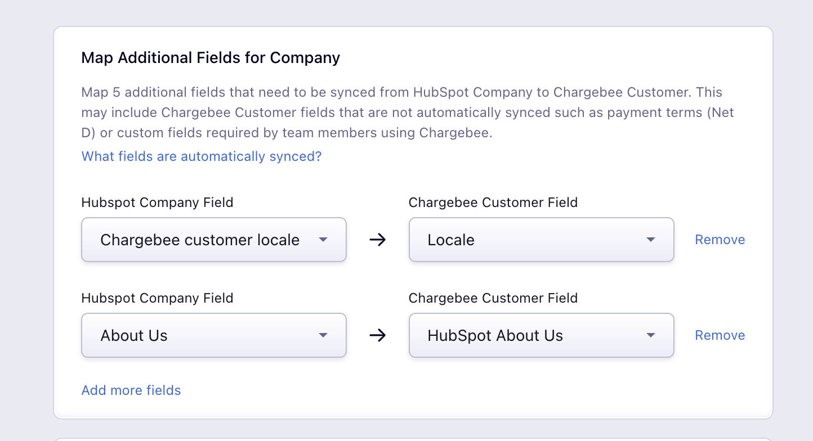Screen dimensions: 813x441
Task: Remove the Locale field mapping
Action: [x=720, y=240]
